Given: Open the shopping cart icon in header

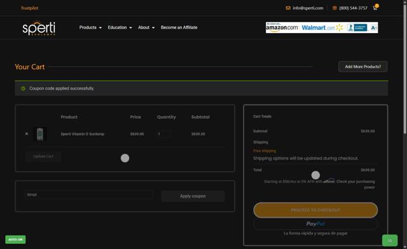Looking at the screenshot, I should [x=375, y=8].
